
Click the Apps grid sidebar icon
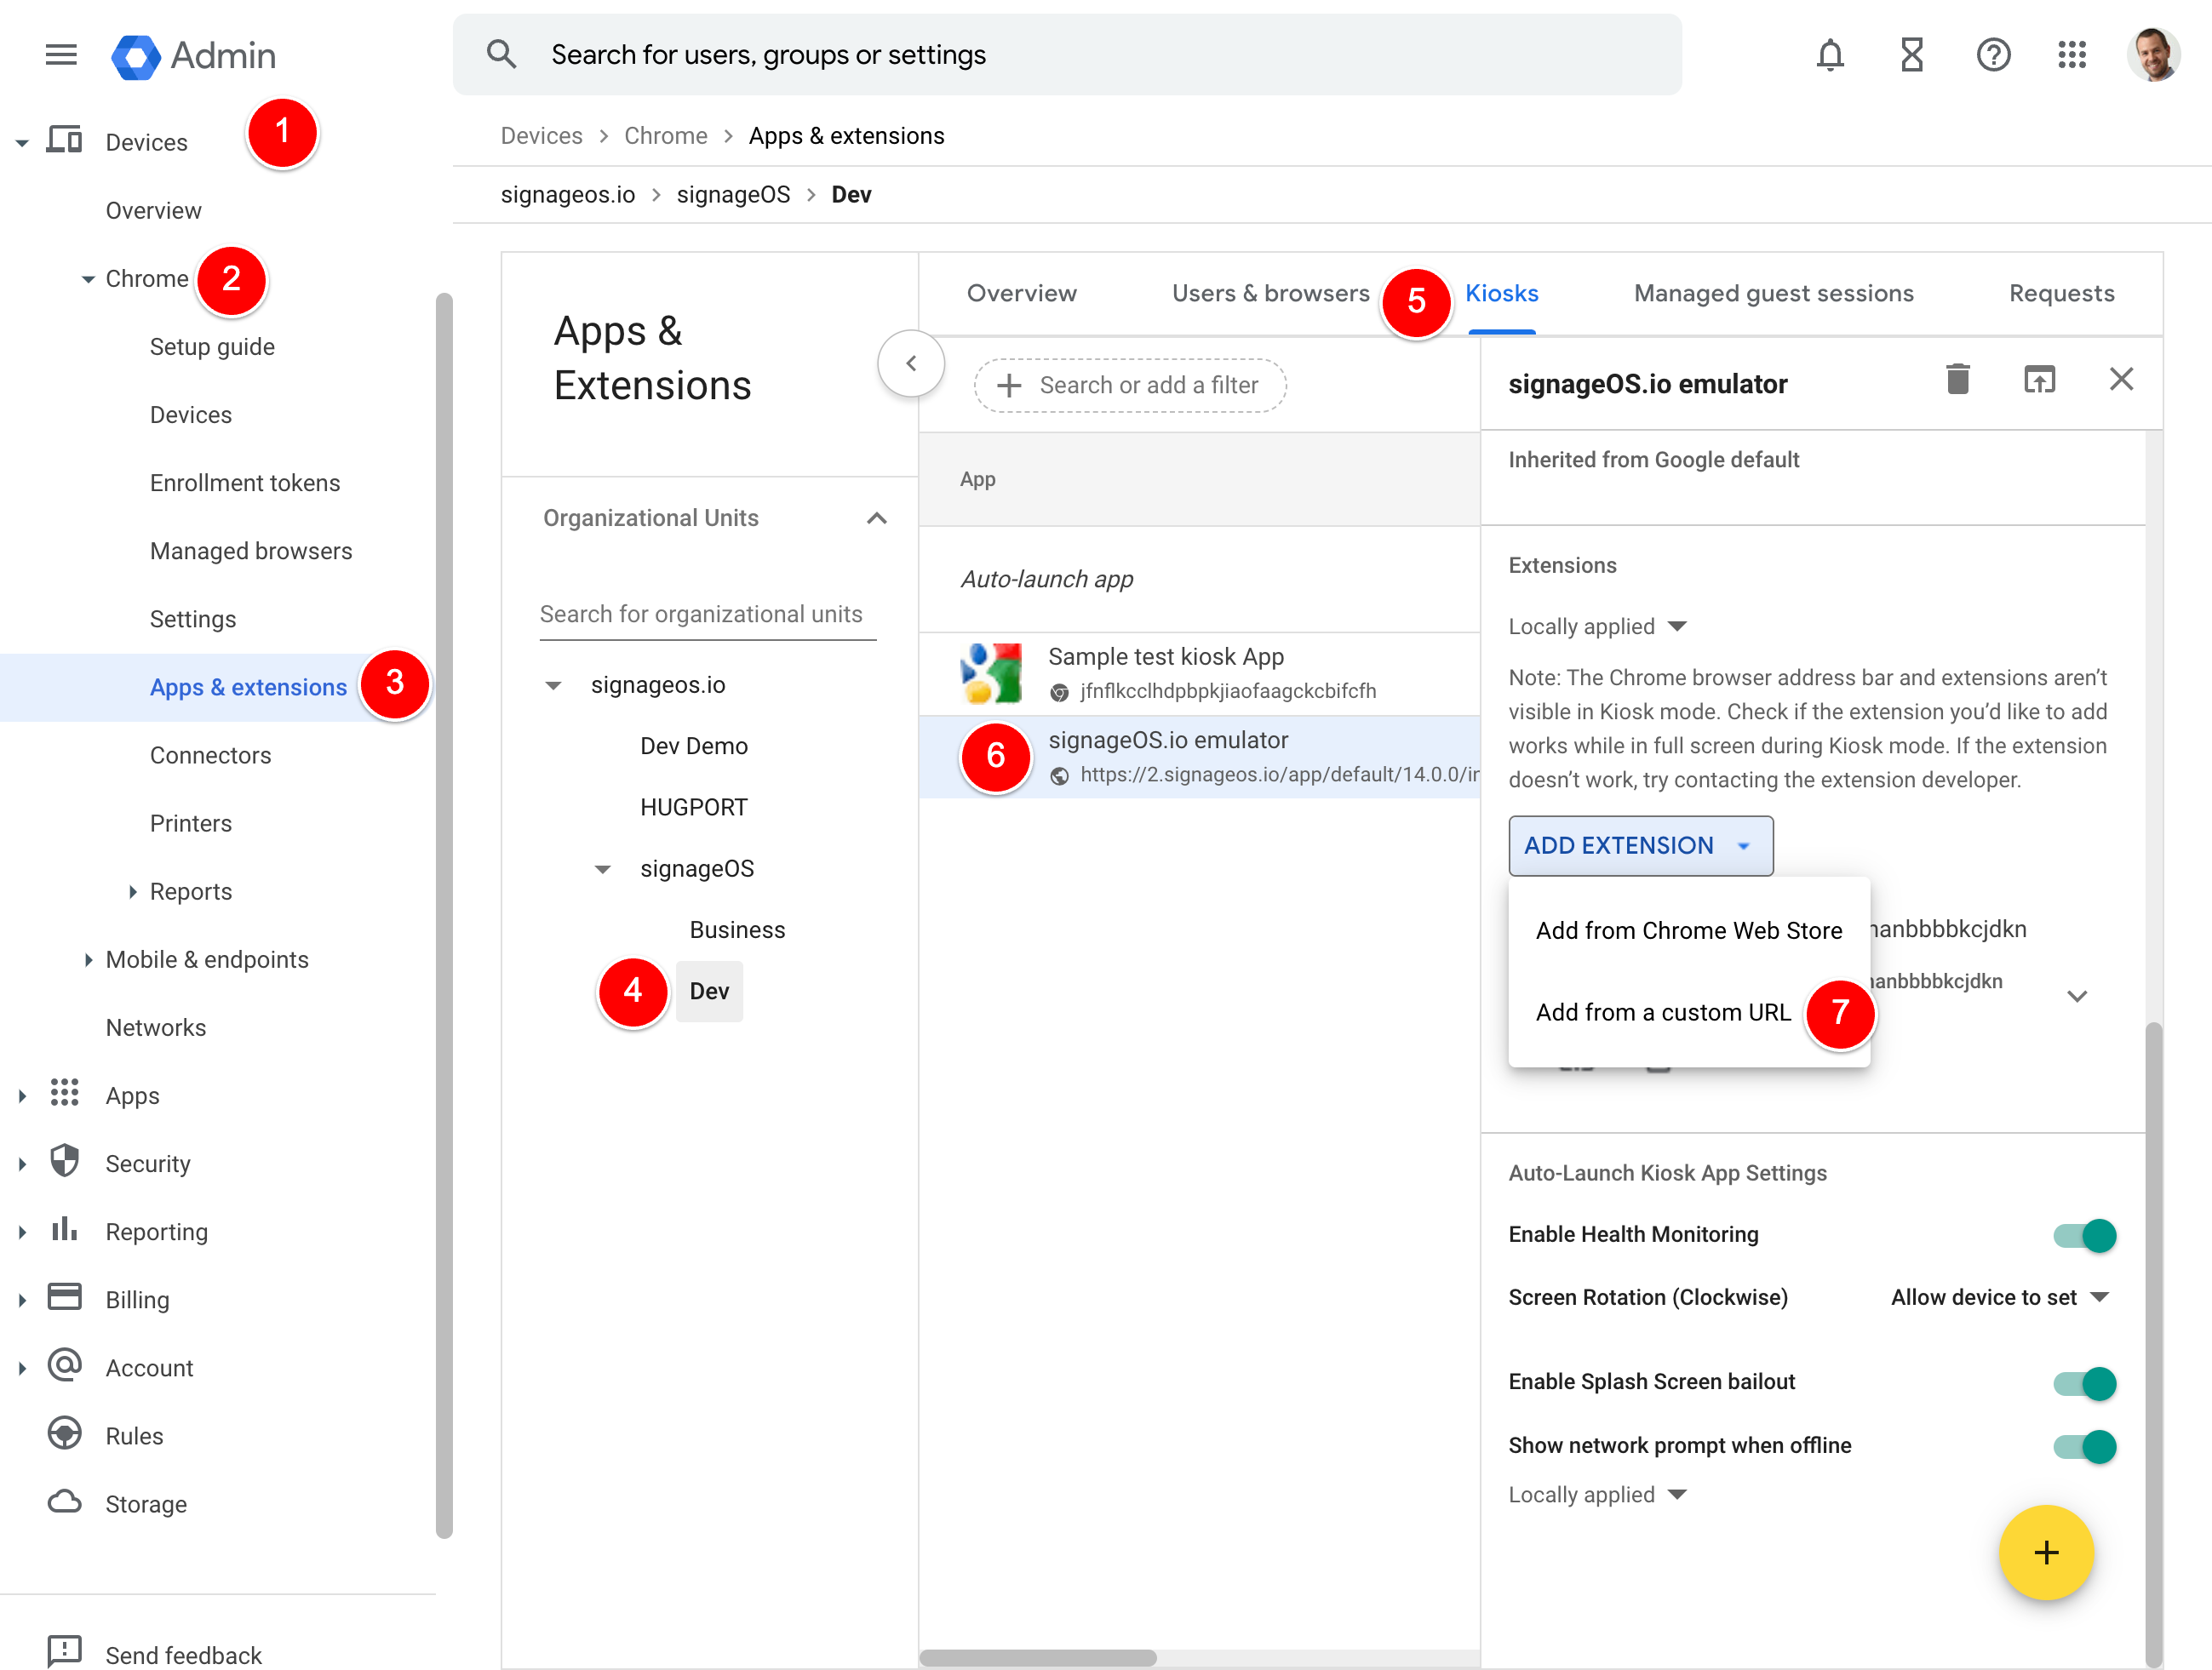point(65,1094)
